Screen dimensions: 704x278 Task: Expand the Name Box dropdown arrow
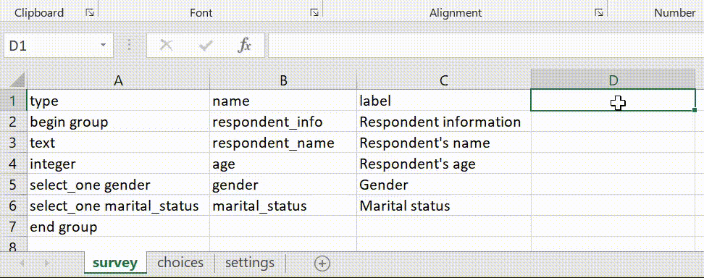click(104, 45)
